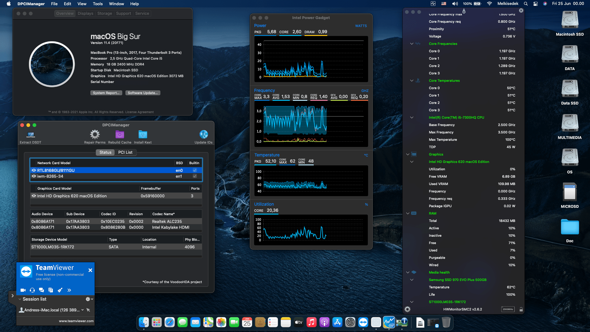This screenshot has height=332, width=590.
Task: Start video in TeamViewer panel
Action: tap(23, 290)
